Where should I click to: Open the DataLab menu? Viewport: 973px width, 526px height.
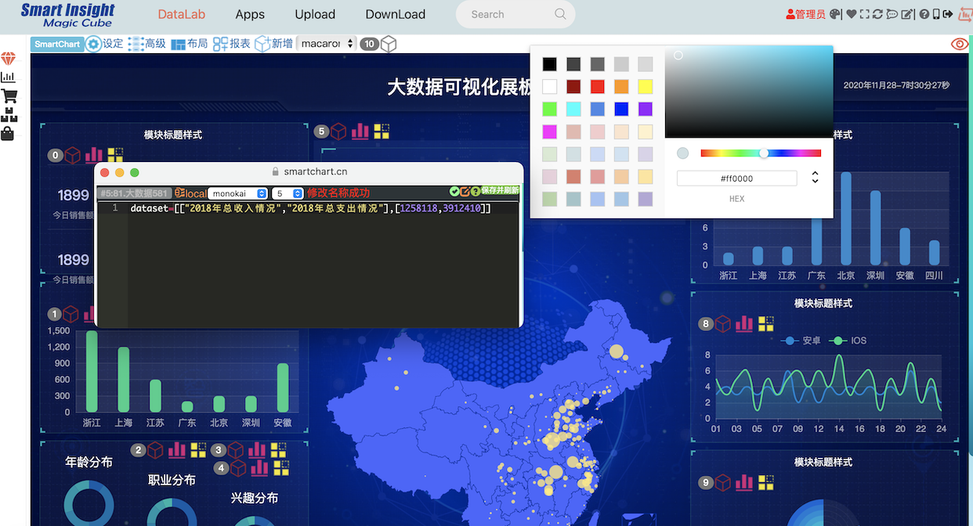181,14
